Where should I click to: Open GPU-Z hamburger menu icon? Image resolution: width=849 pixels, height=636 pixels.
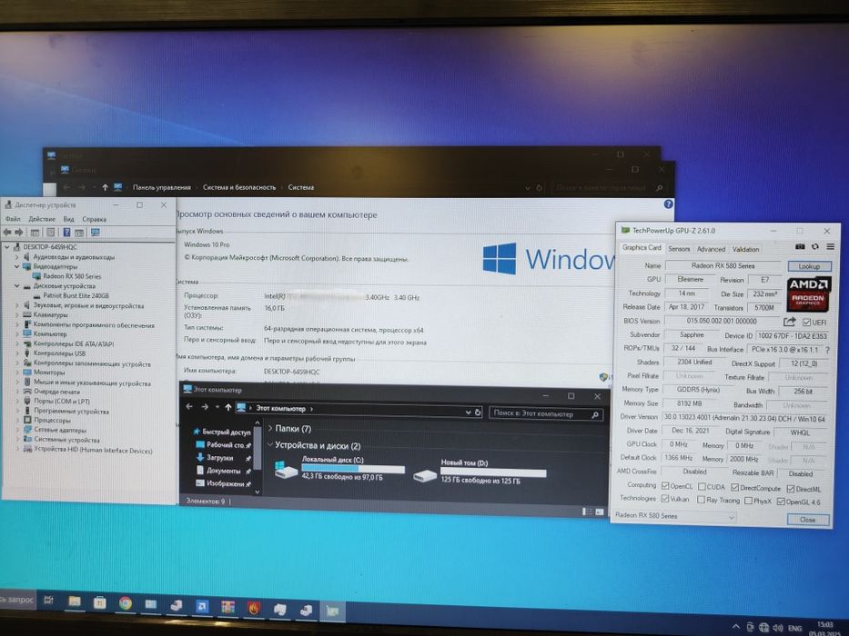pos(830,246)
